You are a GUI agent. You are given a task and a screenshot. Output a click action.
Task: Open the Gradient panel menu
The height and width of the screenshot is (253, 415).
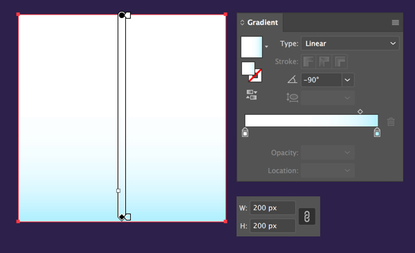coord(395,23)
